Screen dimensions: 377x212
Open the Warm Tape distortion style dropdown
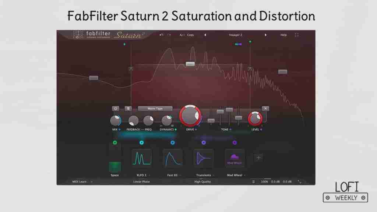click(x=155, y=109)
